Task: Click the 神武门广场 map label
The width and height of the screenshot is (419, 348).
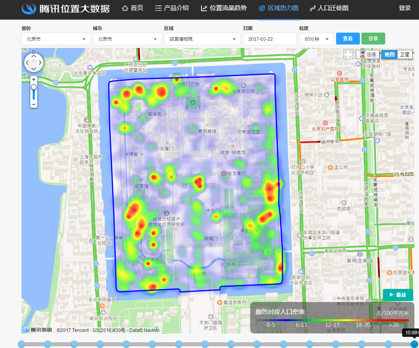Action: [188, 84]
